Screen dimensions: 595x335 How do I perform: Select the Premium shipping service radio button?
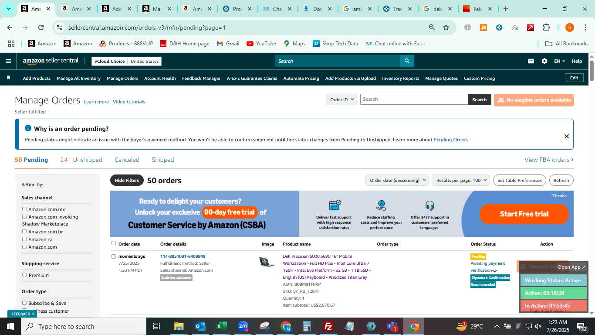pos(24,275)
